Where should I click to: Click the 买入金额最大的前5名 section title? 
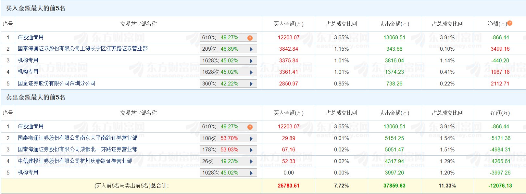pyautogui.click(x=36, y=8)
